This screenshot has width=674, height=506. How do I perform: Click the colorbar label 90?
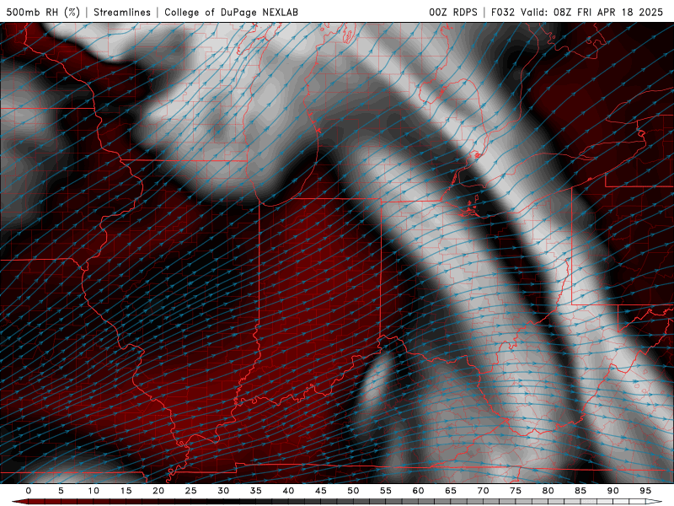click(x=613, y=491)
